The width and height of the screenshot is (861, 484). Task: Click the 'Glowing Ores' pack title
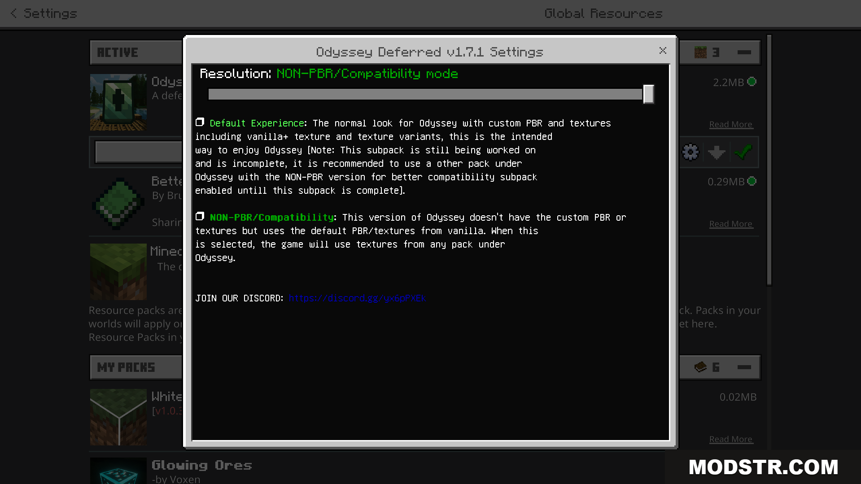tap(202, 465)
